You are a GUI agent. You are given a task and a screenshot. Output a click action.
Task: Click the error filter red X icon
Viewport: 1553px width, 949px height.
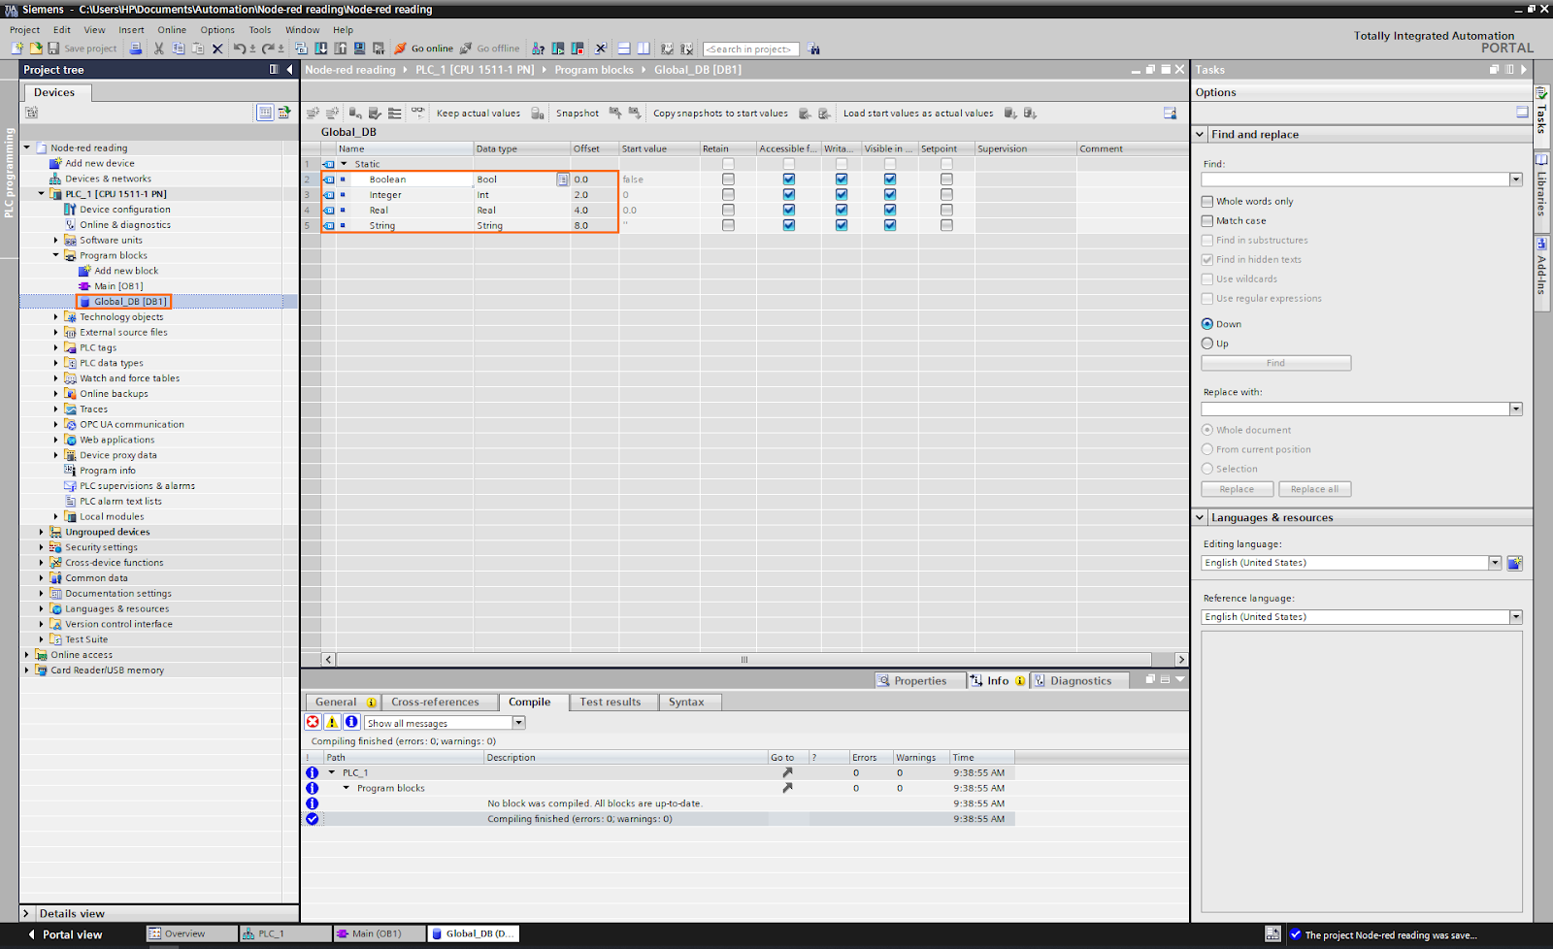point(313,722)
